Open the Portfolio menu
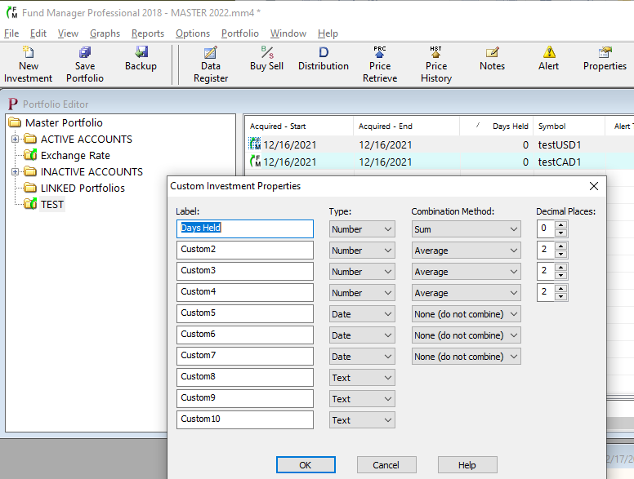This screenshot has height=479, width=634. pyautogui.click(x=239, y=33)
